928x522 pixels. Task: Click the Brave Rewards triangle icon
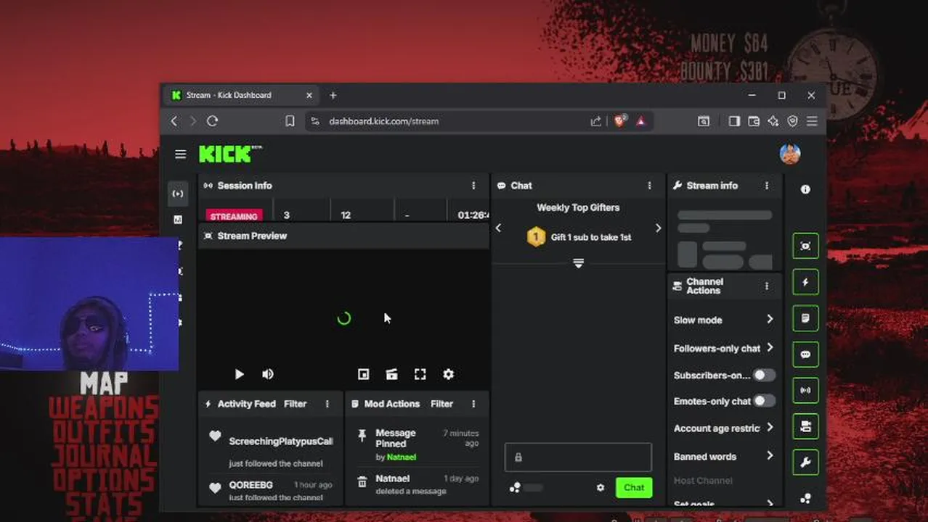[640, 121]
